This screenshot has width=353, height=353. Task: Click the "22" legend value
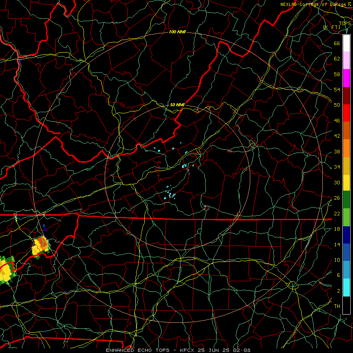337,213
